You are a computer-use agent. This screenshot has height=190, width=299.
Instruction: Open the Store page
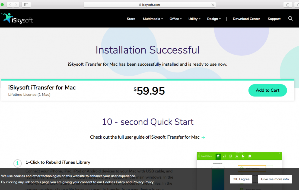[131, 19]
